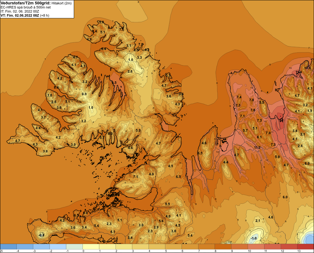The width and height of the screenshot is (314, 253).
Task: Click the '5.3' temperature label
Action: 168,75
